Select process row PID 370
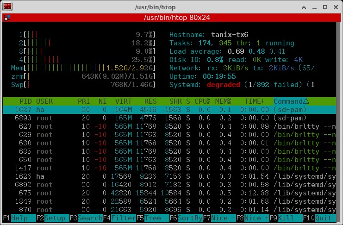The width and height of the screenshot is (343, 225). [169, 209]
